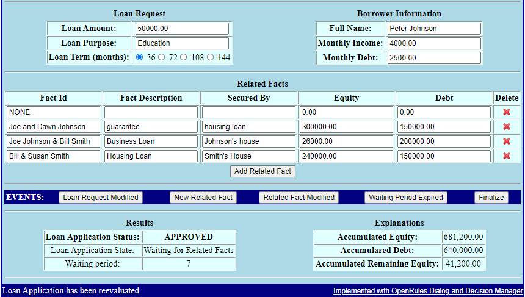Click the Loan Amount input field

point(182,29)
